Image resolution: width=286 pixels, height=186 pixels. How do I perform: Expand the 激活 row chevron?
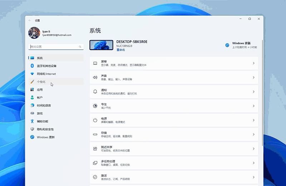pos(253,177)
